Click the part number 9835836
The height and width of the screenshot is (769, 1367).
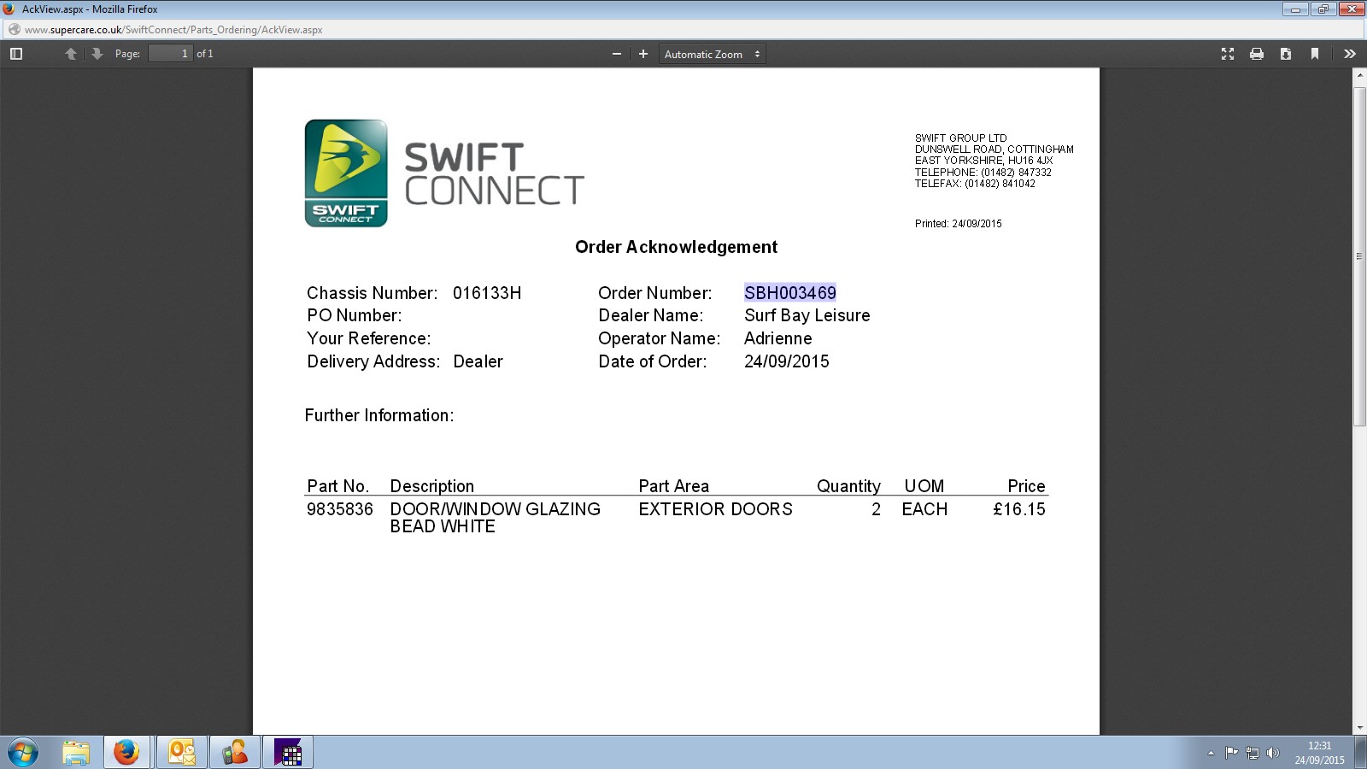pyautogui.click(x=340, y=509)
